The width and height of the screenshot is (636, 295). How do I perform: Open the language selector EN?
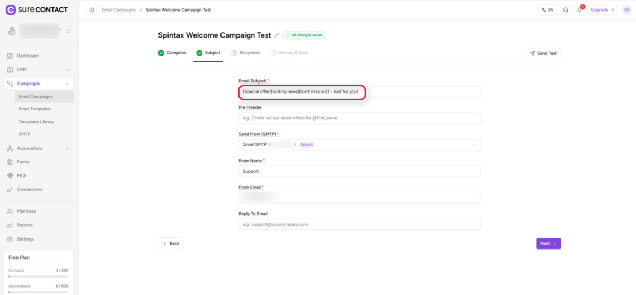point(547,10)
